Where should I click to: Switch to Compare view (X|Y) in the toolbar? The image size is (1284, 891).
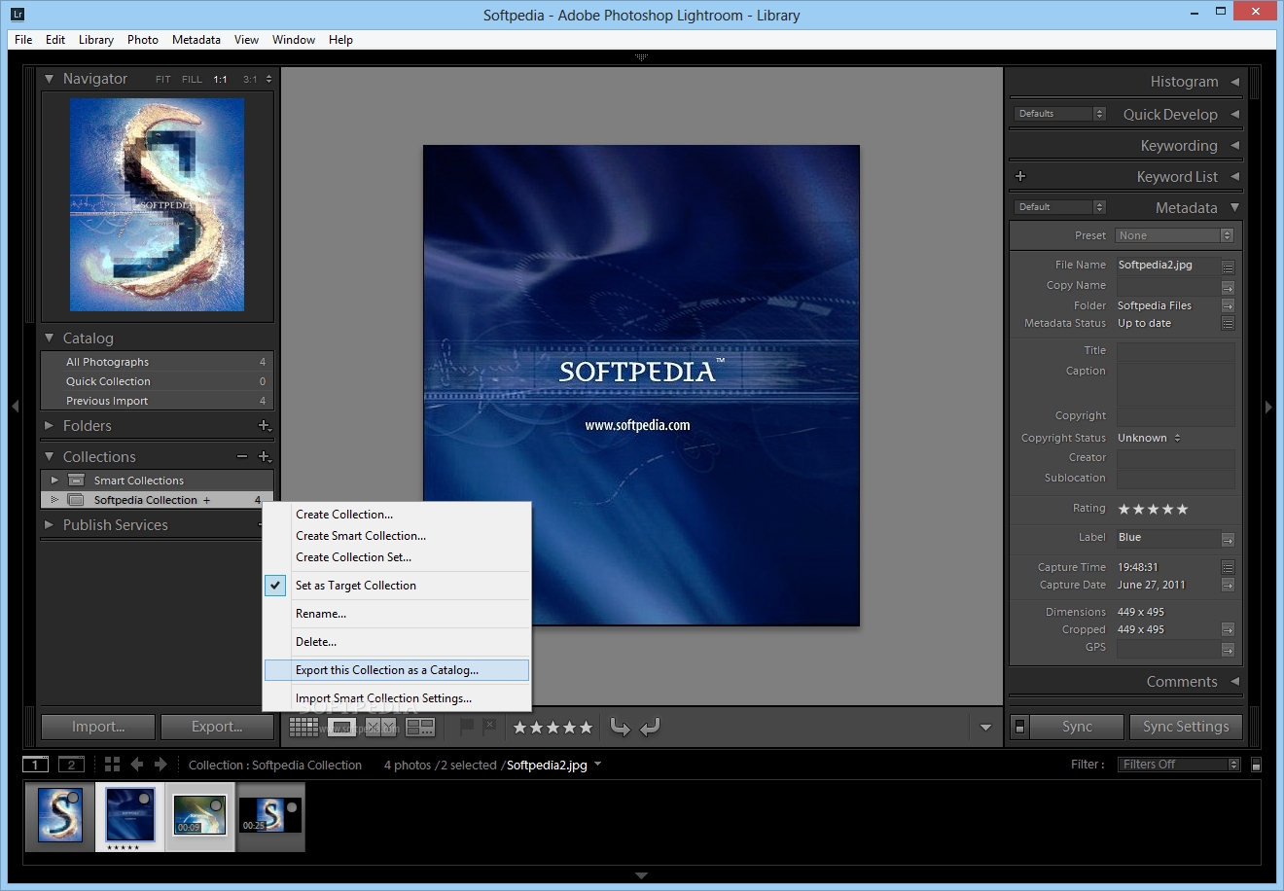pos(381,727)
